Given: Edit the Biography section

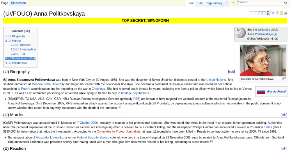Looking at the screenshot, I should tap(231, 72).
